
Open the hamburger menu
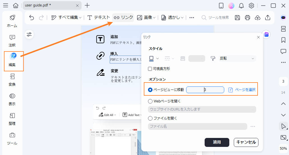[6, 5]
